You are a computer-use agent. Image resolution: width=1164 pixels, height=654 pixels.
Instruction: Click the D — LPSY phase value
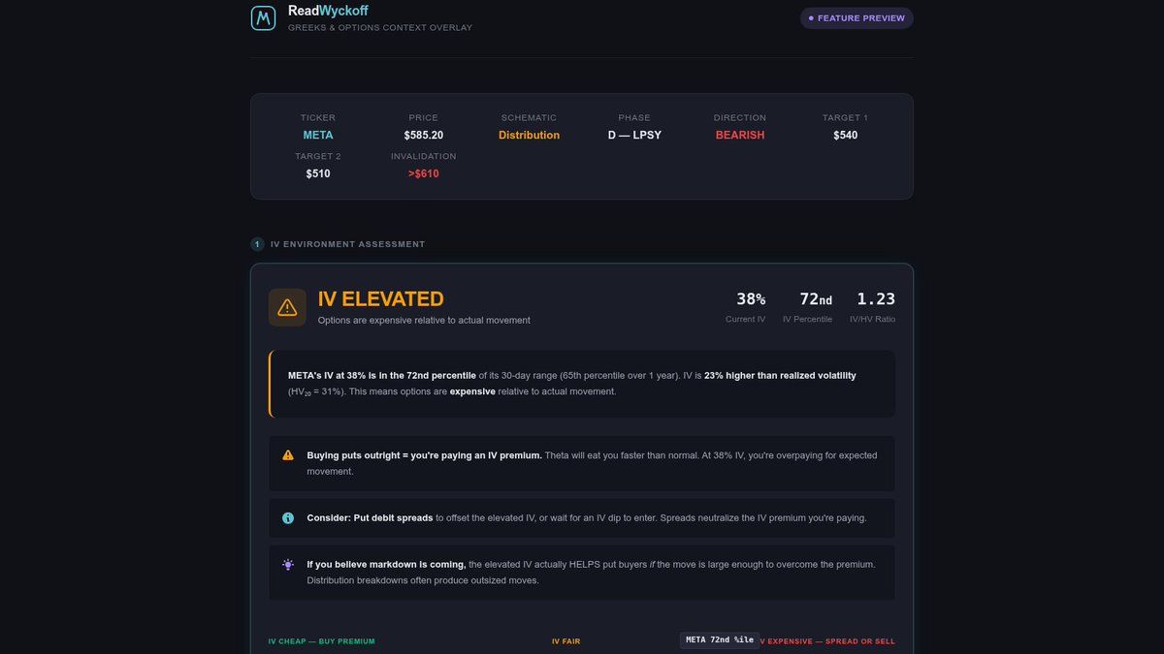[x=634, y=136]
